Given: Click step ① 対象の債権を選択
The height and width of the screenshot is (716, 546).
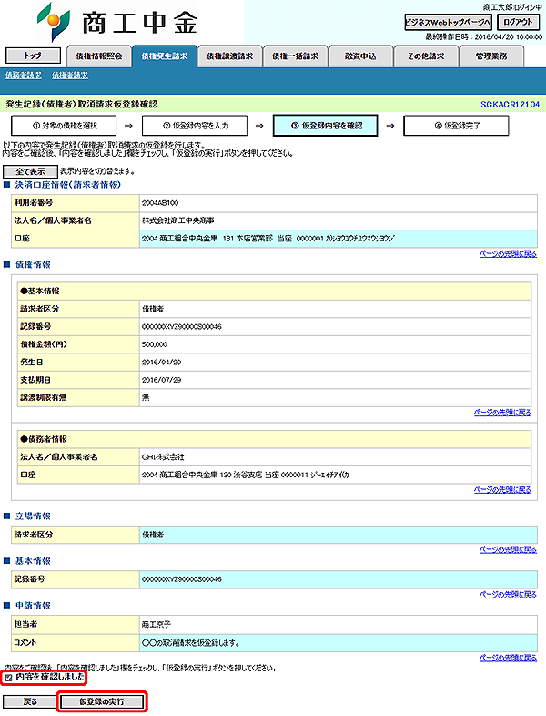Looking at the screenshot, I should (64, 126).
